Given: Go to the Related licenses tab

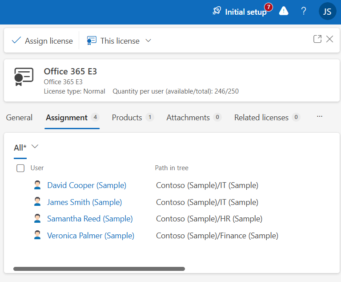Looking at the screenshot, I should click(267, 118).
